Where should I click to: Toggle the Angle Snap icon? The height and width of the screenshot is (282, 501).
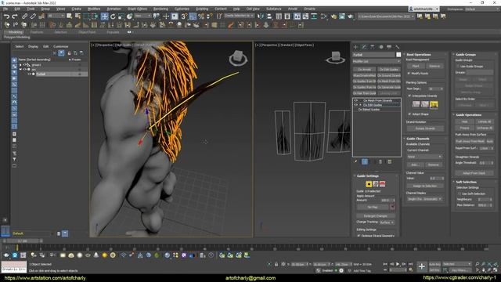(x=193, y=16)
